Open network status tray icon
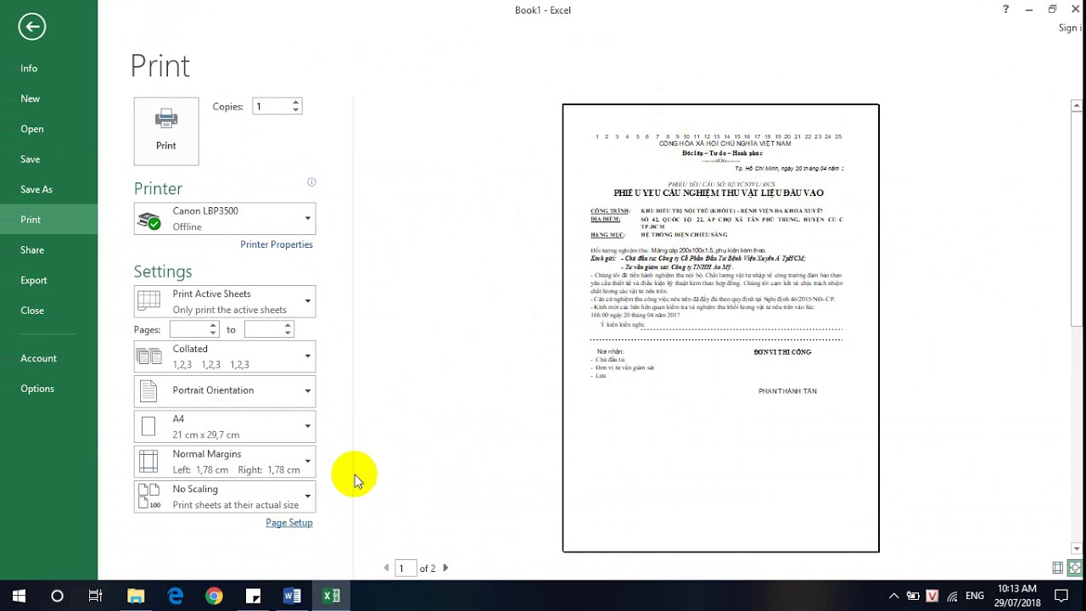The height and width of the screenshot is (611, 1086). [952, 596]
